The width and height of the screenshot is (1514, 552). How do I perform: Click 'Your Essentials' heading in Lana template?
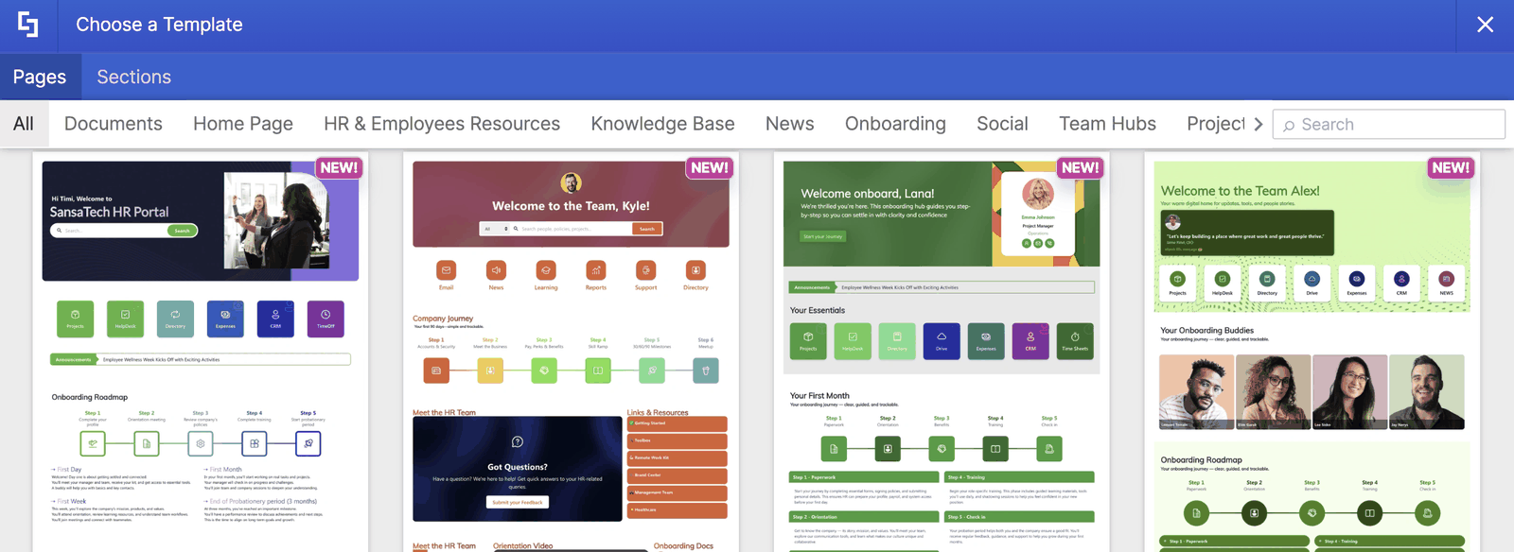pyautogui.click(x=818, y=310)
